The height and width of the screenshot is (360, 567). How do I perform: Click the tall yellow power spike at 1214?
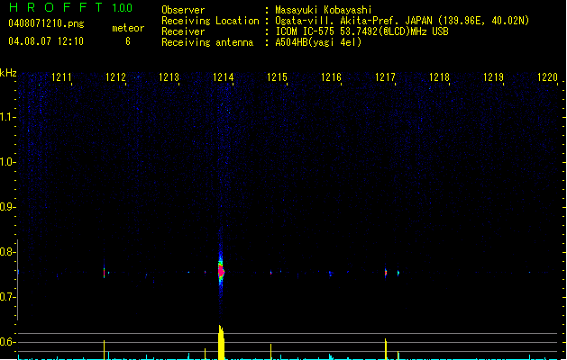[x=222, y=342]
